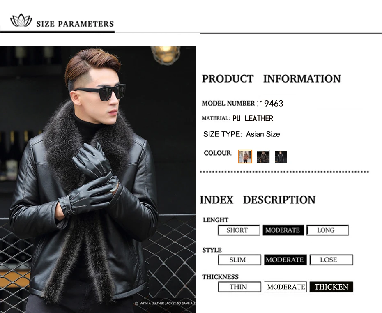Click the model number 19463
This screenshot has height=313, width=382.
[272, 104]
